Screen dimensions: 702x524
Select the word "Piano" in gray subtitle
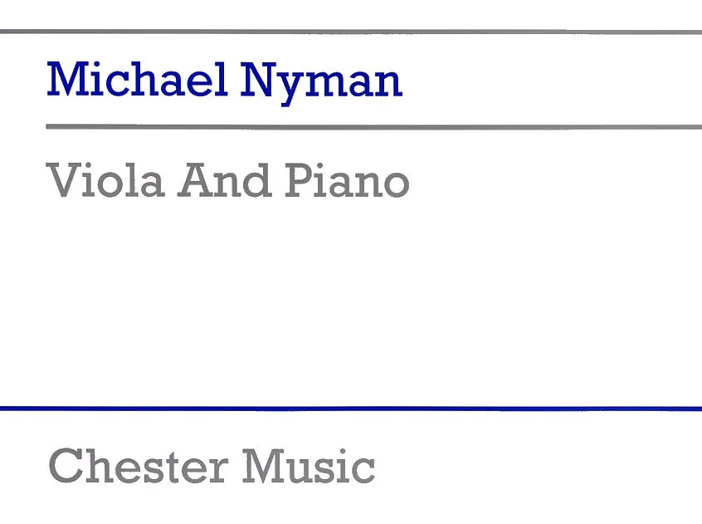pos(347,180)
